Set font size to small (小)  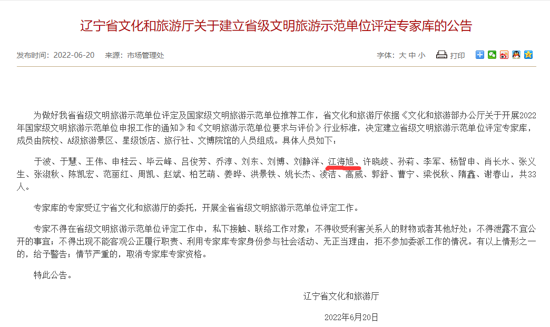click(422, 55)
